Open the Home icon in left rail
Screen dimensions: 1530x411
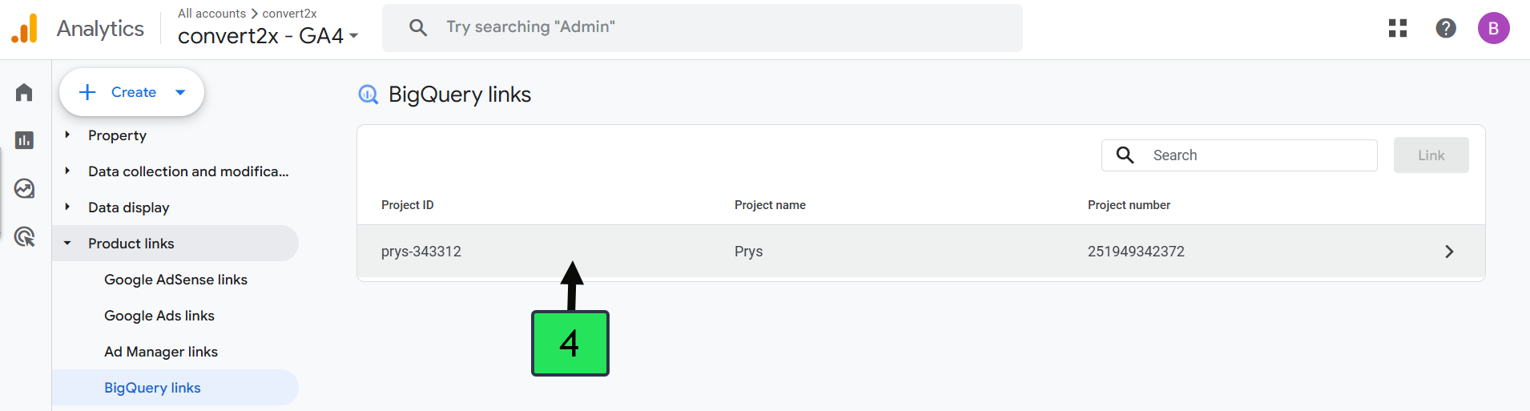pos(24,93)
